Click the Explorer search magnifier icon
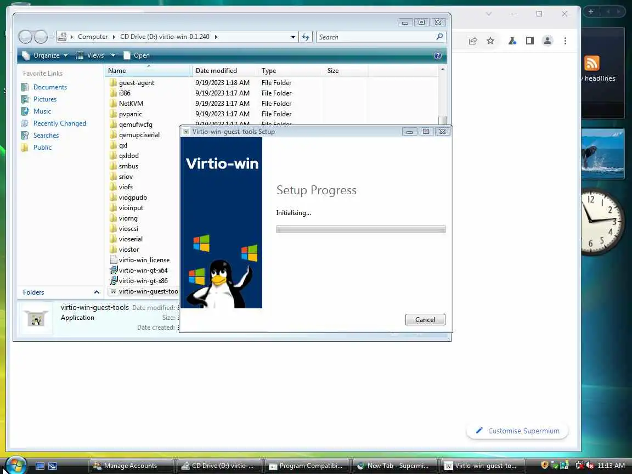The width and height of the screenshot is (632, 474). (x=439, y=37)
